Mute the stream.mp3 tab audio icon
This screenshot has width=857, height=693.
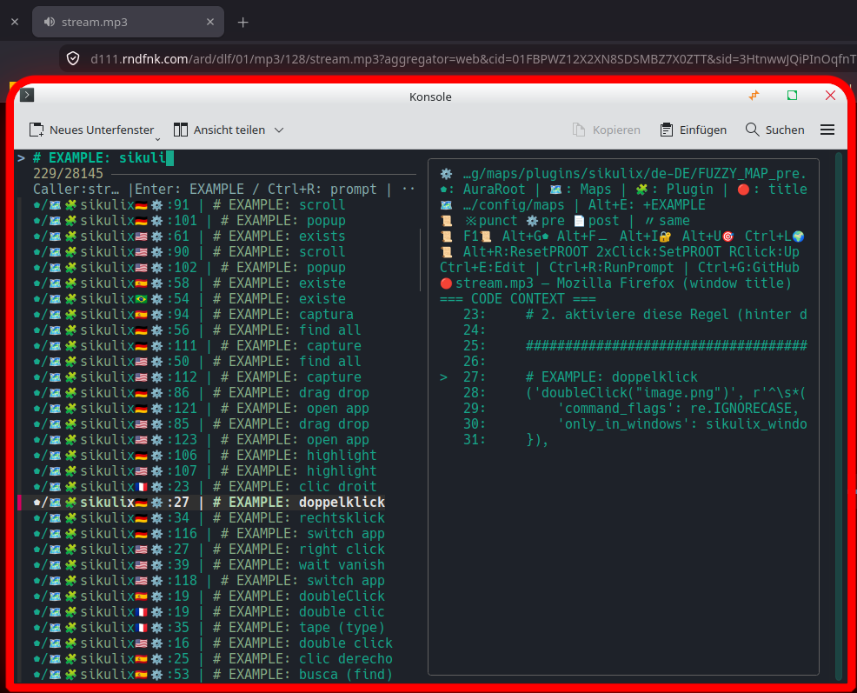tap(50, 22)
